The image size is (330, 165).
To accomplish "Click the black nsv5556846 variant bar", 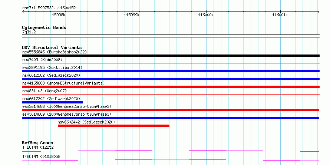I will click(x=171, y=56).
